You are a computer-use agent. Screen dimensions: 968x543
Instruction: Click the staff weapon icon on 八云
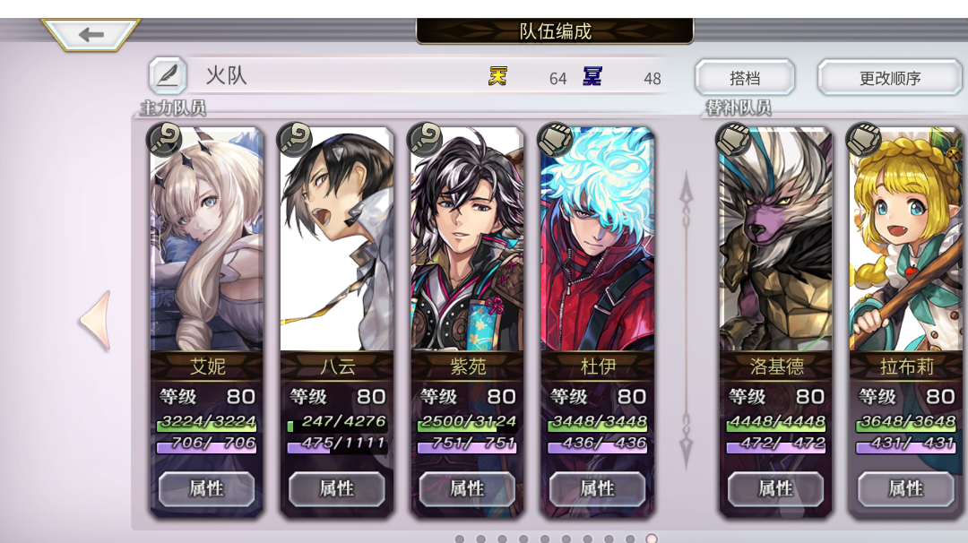click(295, 139)
